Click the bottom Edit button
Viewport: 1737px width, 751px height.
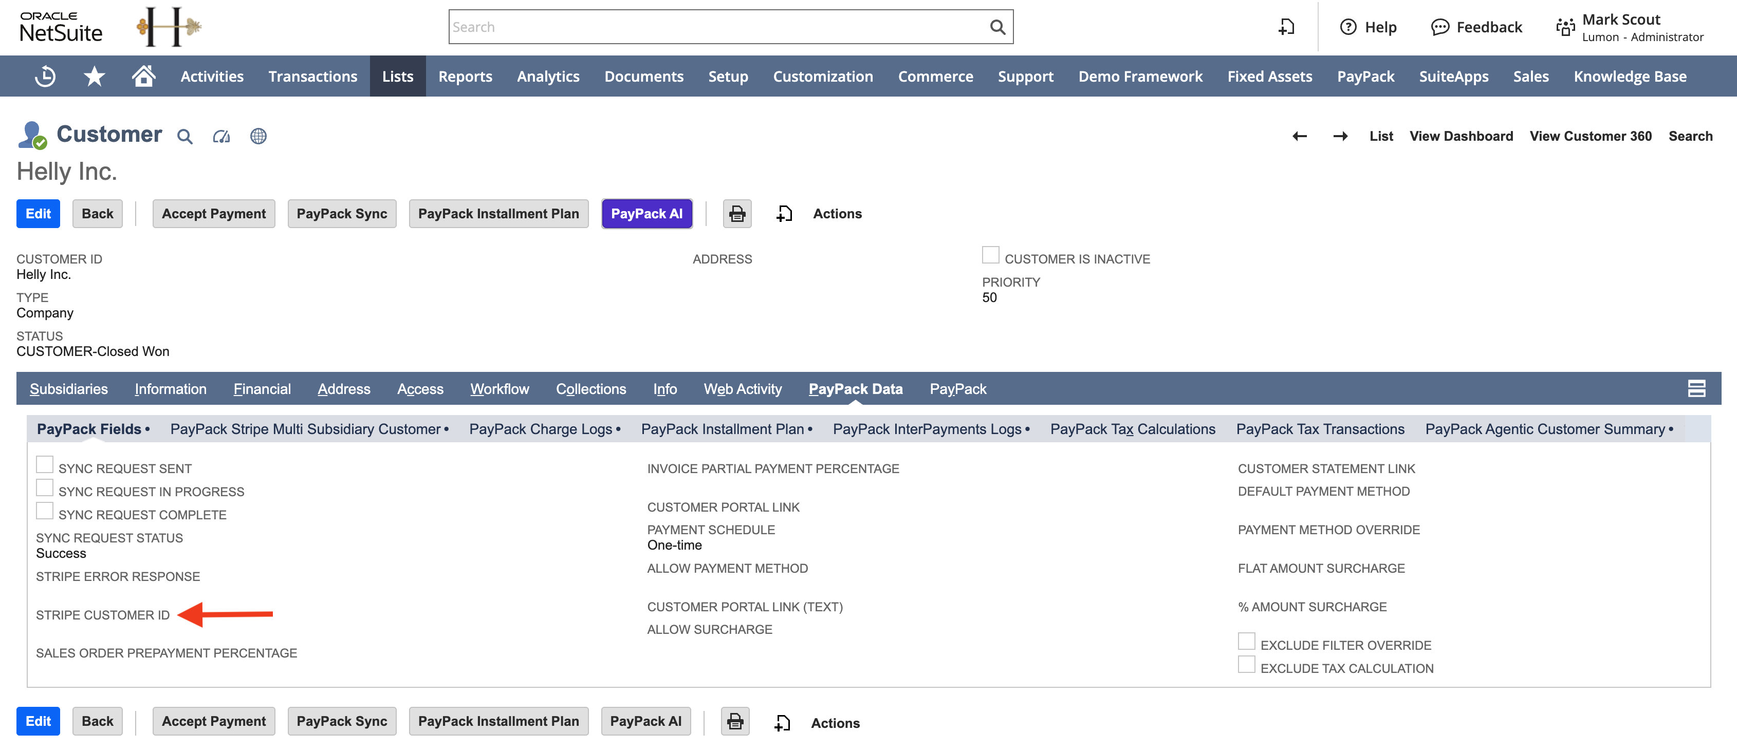(x=39, y=721)
